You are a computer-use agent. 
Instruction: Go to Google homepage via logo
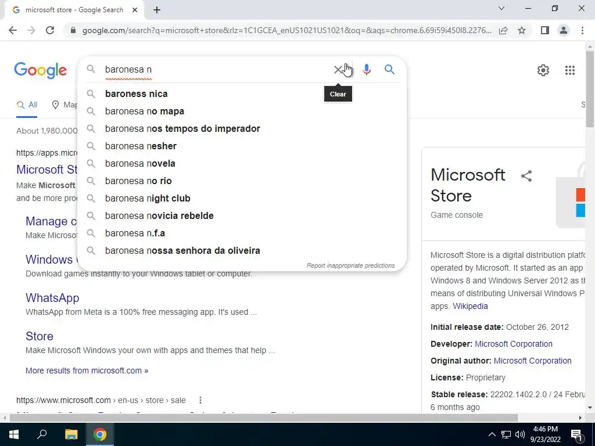pyautogui.click(x=41, y=70)
